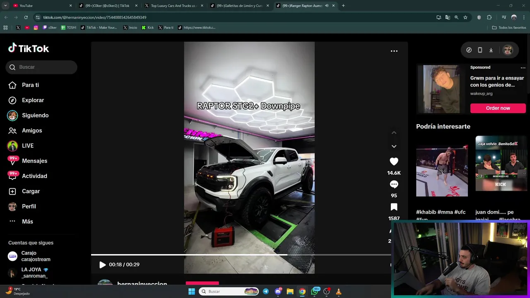This screenshot has width=530, height=298.
Task: Expand the tab search dropdown
Action: pos(5,6)
